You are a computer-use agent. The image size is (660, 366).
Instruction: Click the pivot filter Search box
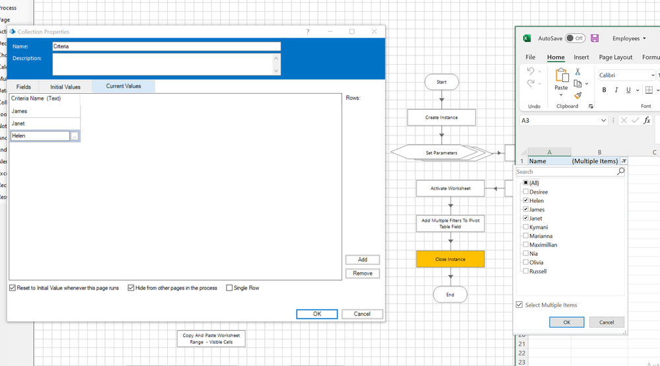point(566,172)
